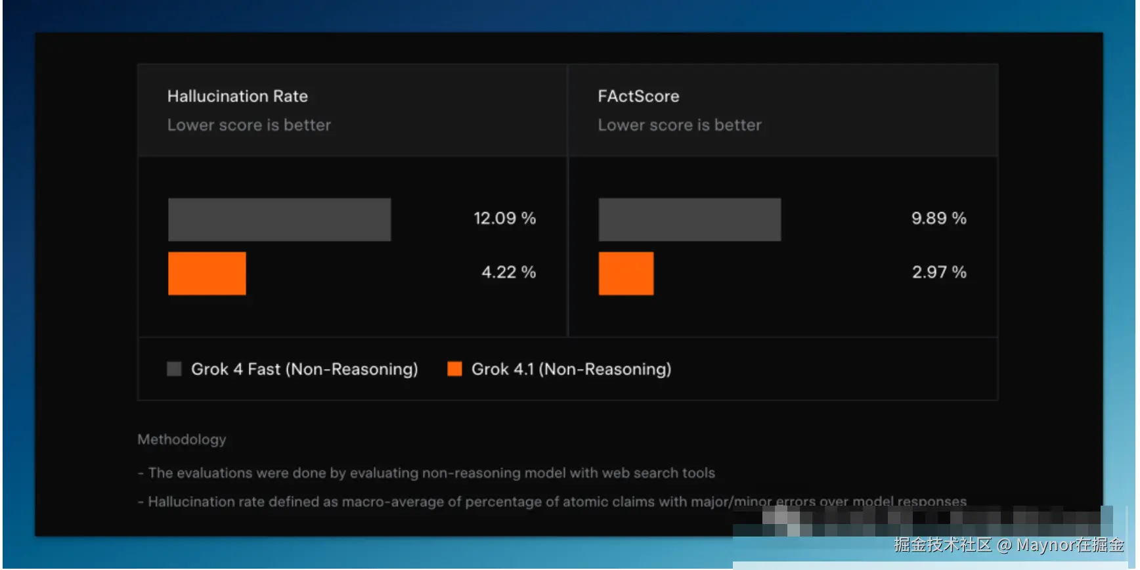Click the Grok 4 Fast (Non-Reasoning) legend label
This screenshot has height=570, width=1140.
click(305, 370)
